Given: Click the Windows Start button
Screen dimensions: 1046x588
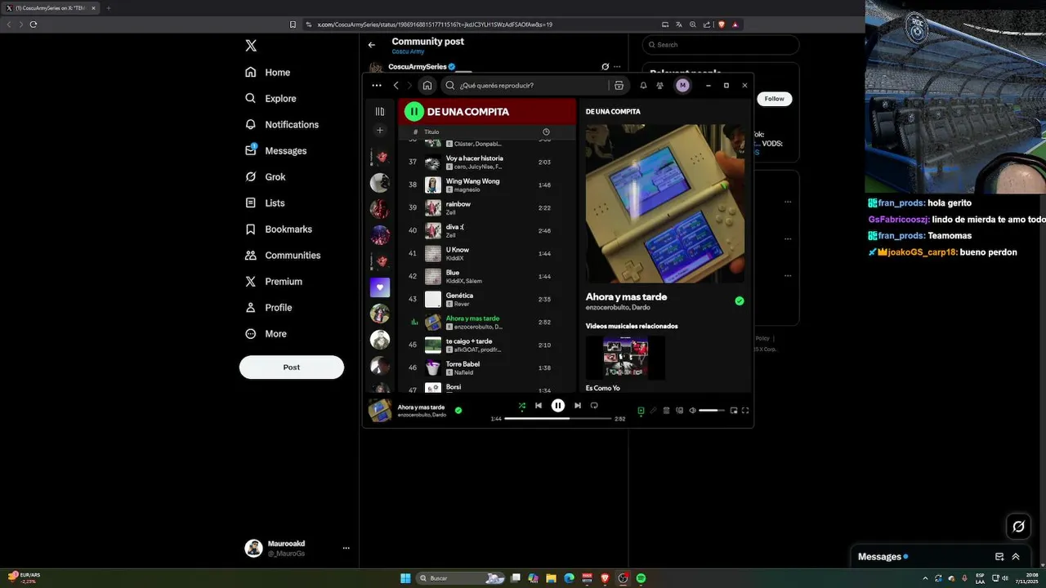Looking at the screenshot, I should (405, 578).
